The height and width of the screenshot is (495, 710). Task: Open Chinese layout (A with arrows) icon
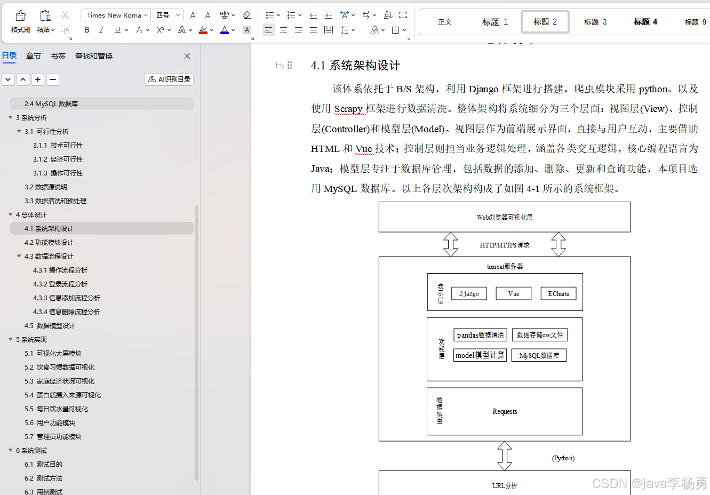(x=345, y=15)
